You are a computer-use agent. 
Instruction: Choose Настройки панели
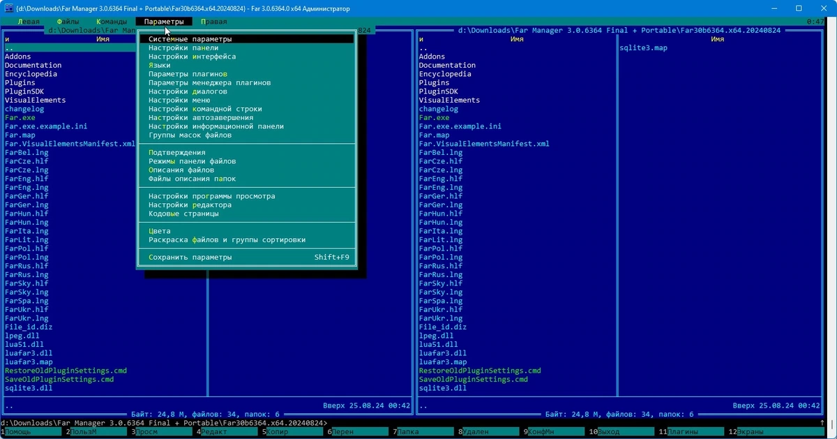(x=248, y=48)
